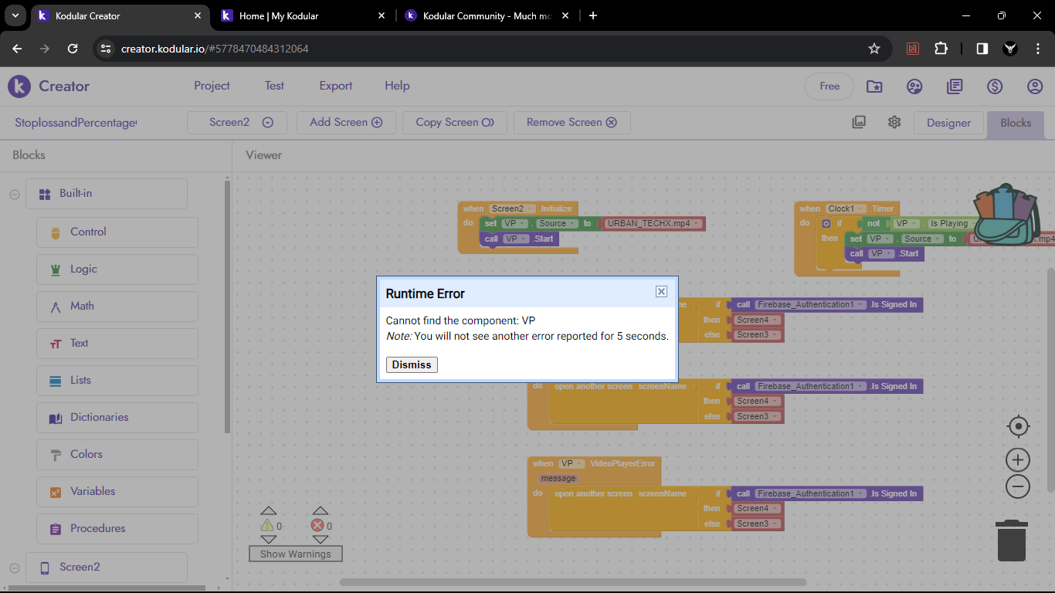The height and width of the screenshot is (593, 1055).
Task: Open the Export menu
Action: coord(336,86)
